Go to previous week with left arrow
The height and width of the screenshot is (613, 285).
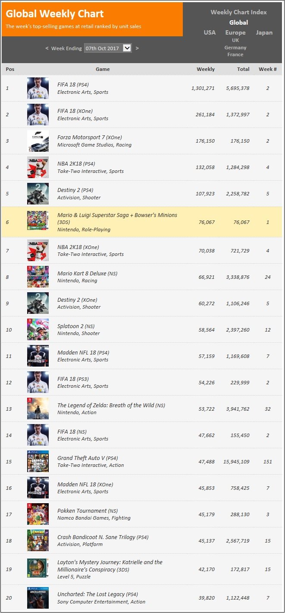click(47, 48)
